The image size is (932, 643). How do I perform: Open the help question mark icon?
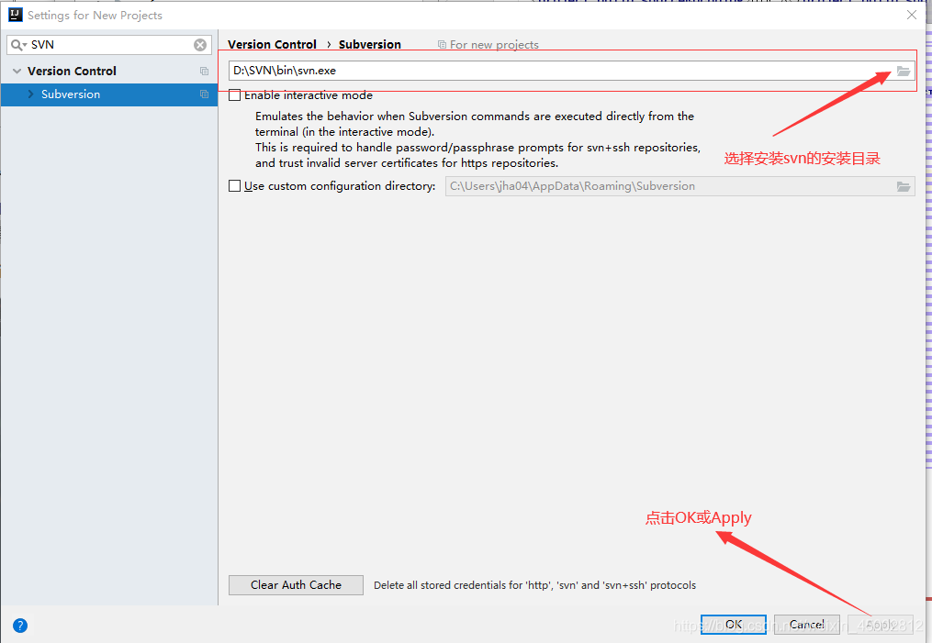pos(20,626)
